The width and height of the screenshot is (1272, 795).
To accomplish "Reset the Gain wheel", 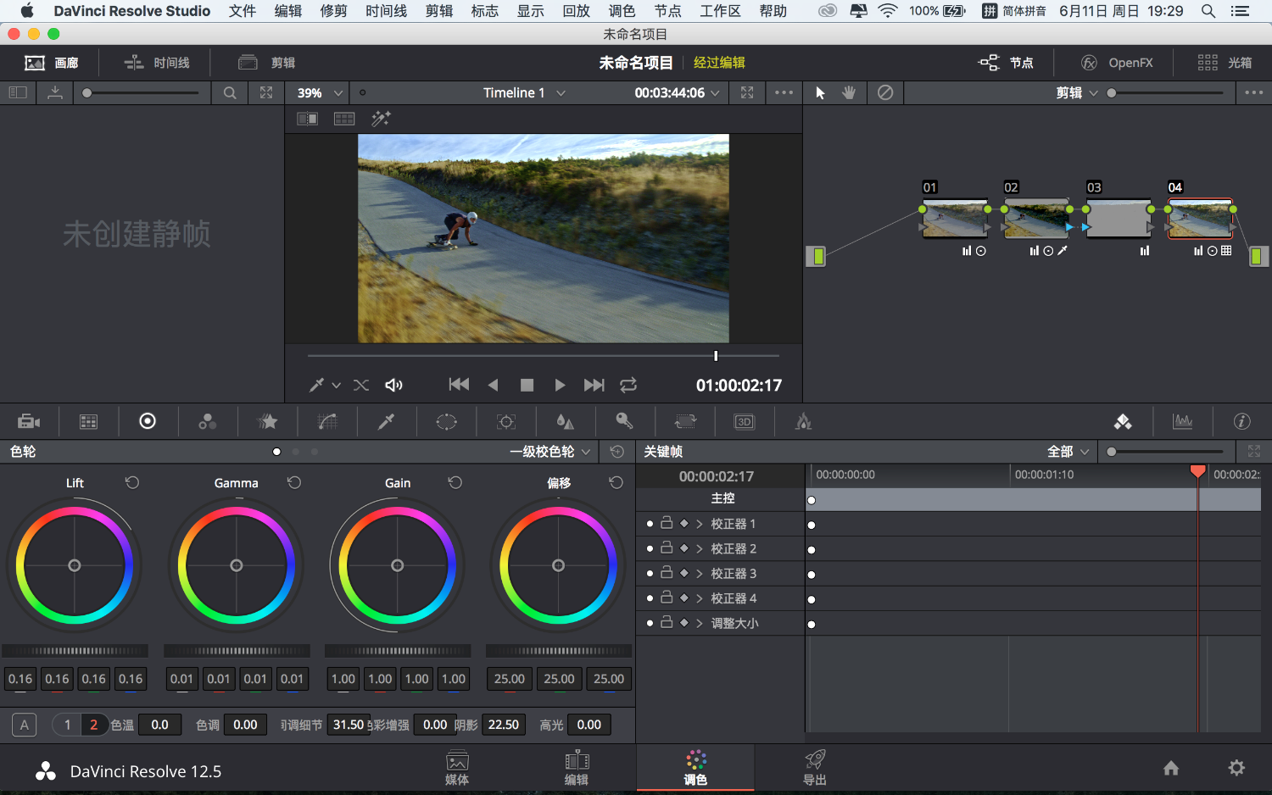I will pos(455,482).
